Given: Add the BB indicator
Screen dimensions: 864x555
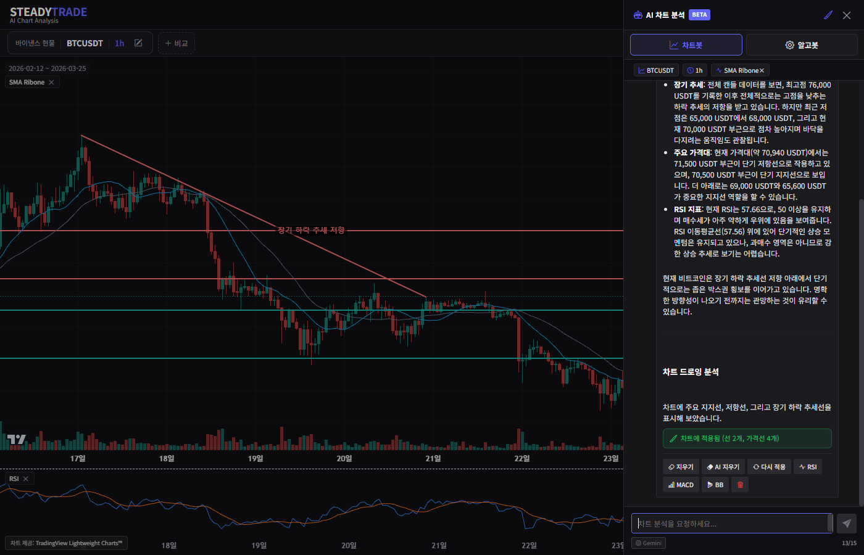Looking at the screenshot, I should pyautogui.click(x=715, y=485).
